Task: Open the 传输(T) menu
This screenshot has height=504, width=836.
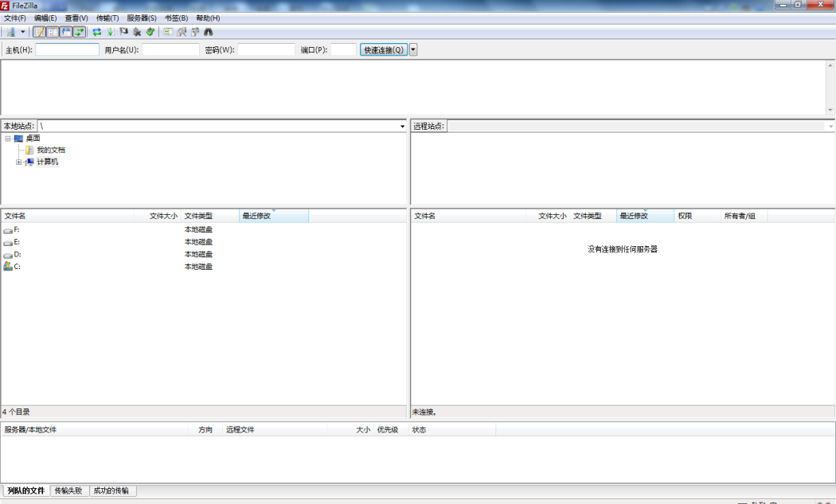Action: [107, 18]
